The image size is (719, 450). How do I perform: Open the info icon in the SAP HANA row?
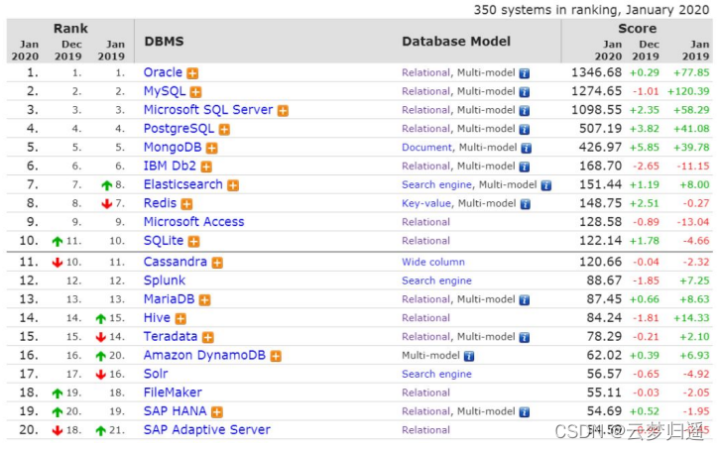525,412
